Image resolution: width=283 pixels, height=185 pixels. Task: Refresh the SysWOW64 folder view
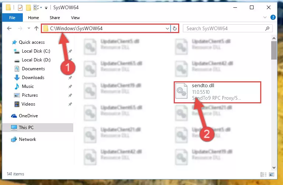174,28
